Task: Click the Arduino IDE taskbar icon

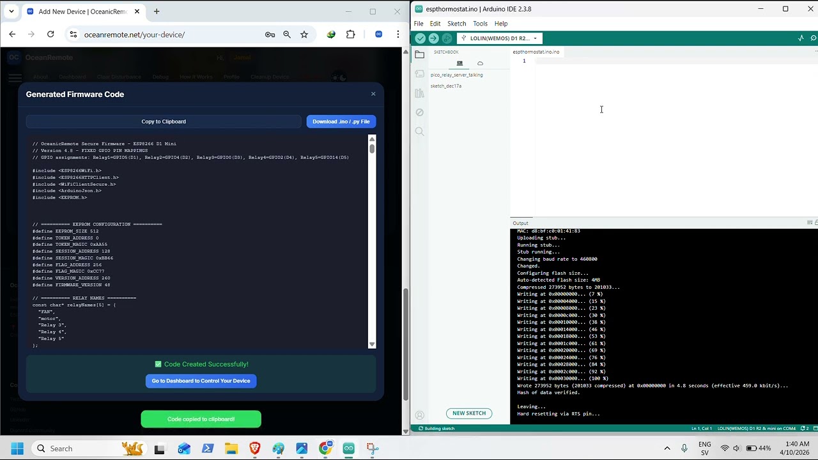Action: click(348, 448)
